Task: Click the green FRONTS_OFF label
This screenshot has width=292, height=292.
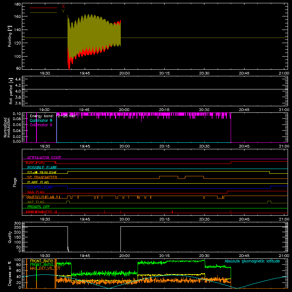Action: tap(39, 207)
